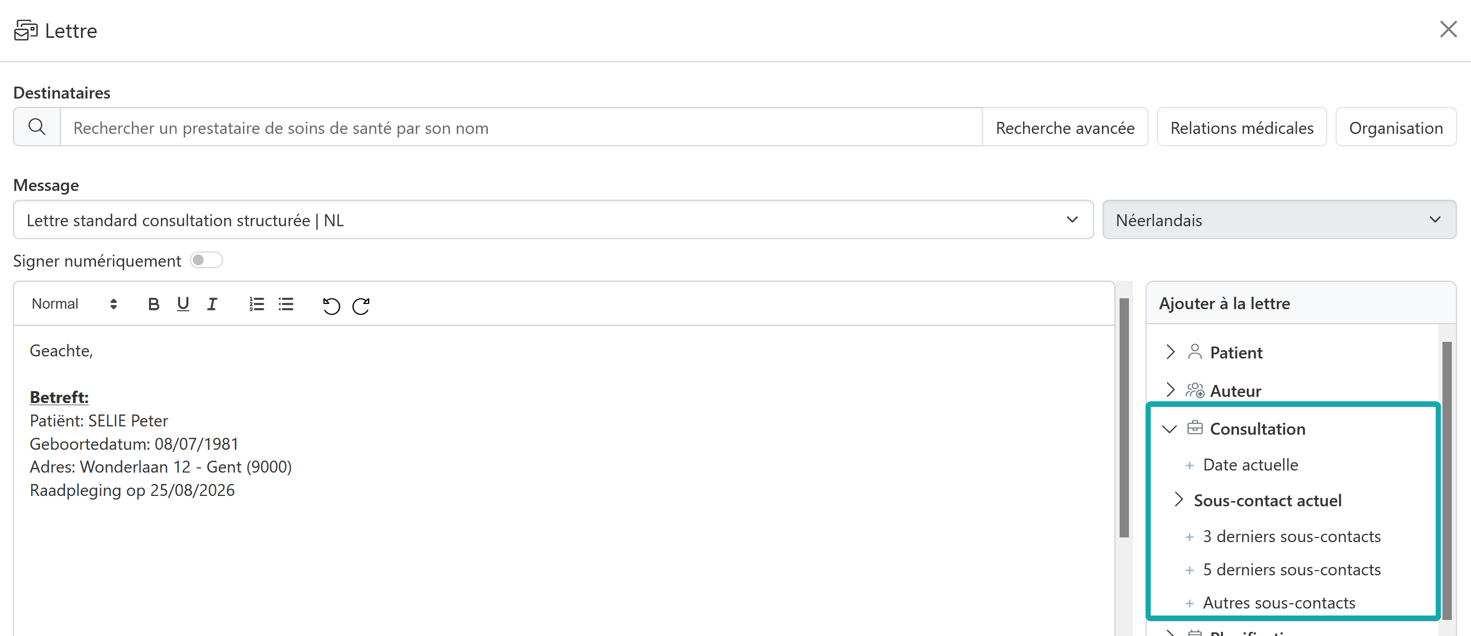Open Recherche avancée
Image resolution: width=1471 pixels, height=636 pixels.
1065,127
